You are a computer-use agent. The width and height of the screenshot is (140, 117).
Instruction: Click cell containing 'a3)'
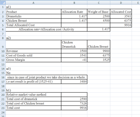33,69
